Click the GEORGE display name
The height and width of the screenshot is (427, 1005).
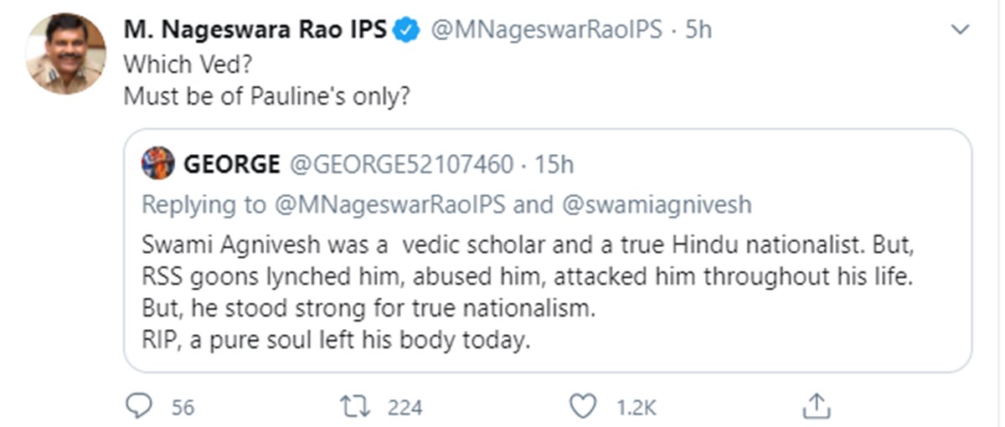coord(232,164)
